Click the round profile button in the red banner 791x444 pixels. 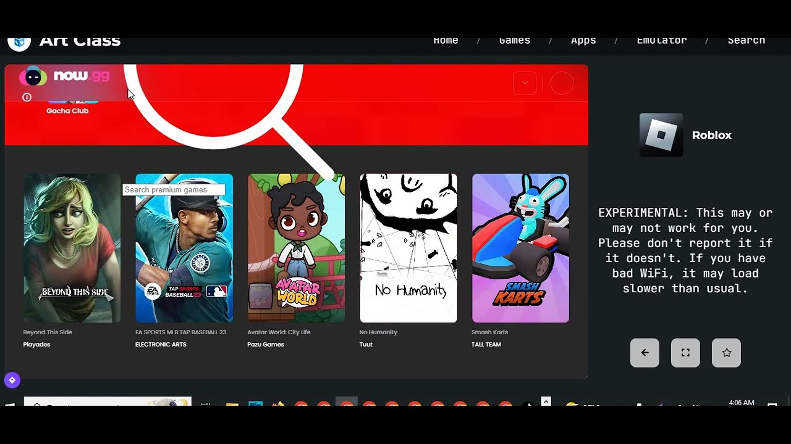[562, 83]
